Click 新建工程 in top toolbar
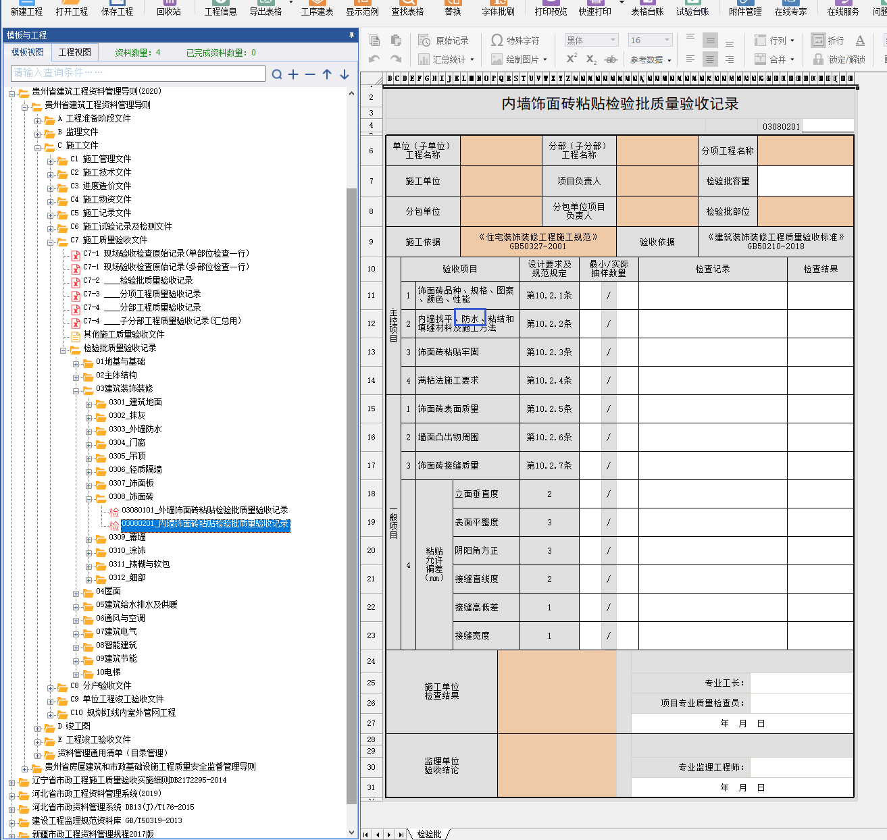The width and height of the screenshot is (887, 840). pos(26,8)
